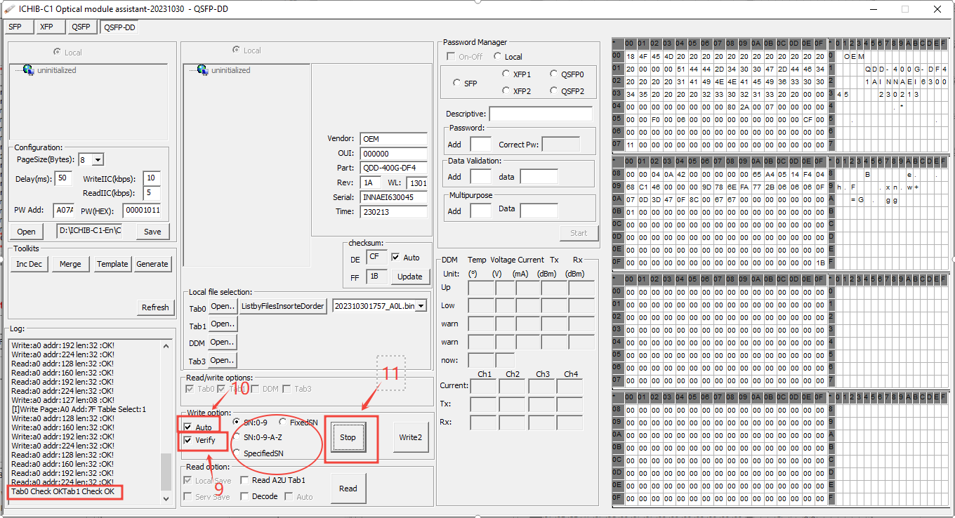Image resolution: width=955 pixels, height=518 pixels.
Task: Select QSFP0 in Password Manager
Action: click(555, 74)
